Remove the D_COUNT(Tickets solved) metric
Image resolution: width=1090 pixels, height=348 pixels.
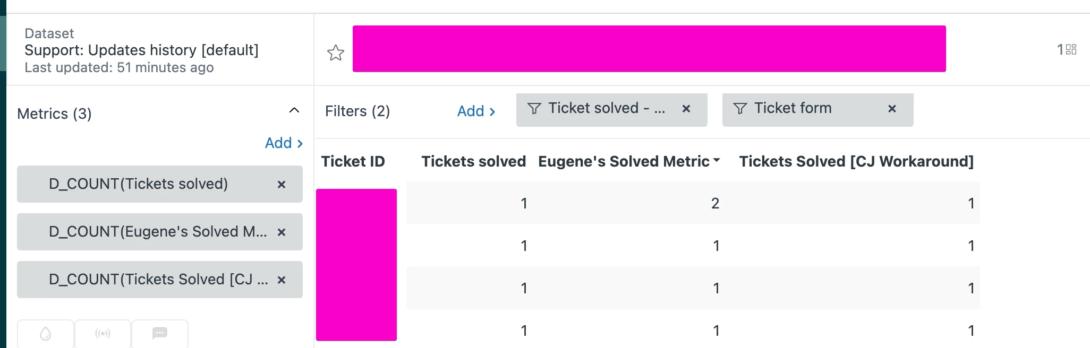[282, 185]
